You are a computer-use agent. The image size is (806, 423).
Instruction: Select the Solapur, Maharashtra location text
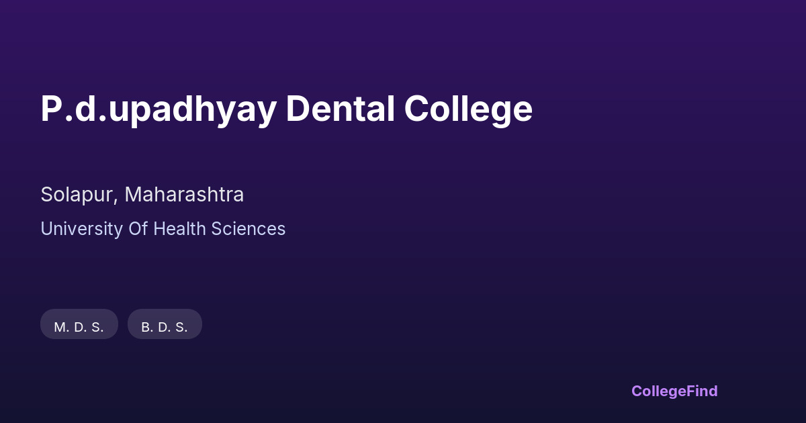142,195
